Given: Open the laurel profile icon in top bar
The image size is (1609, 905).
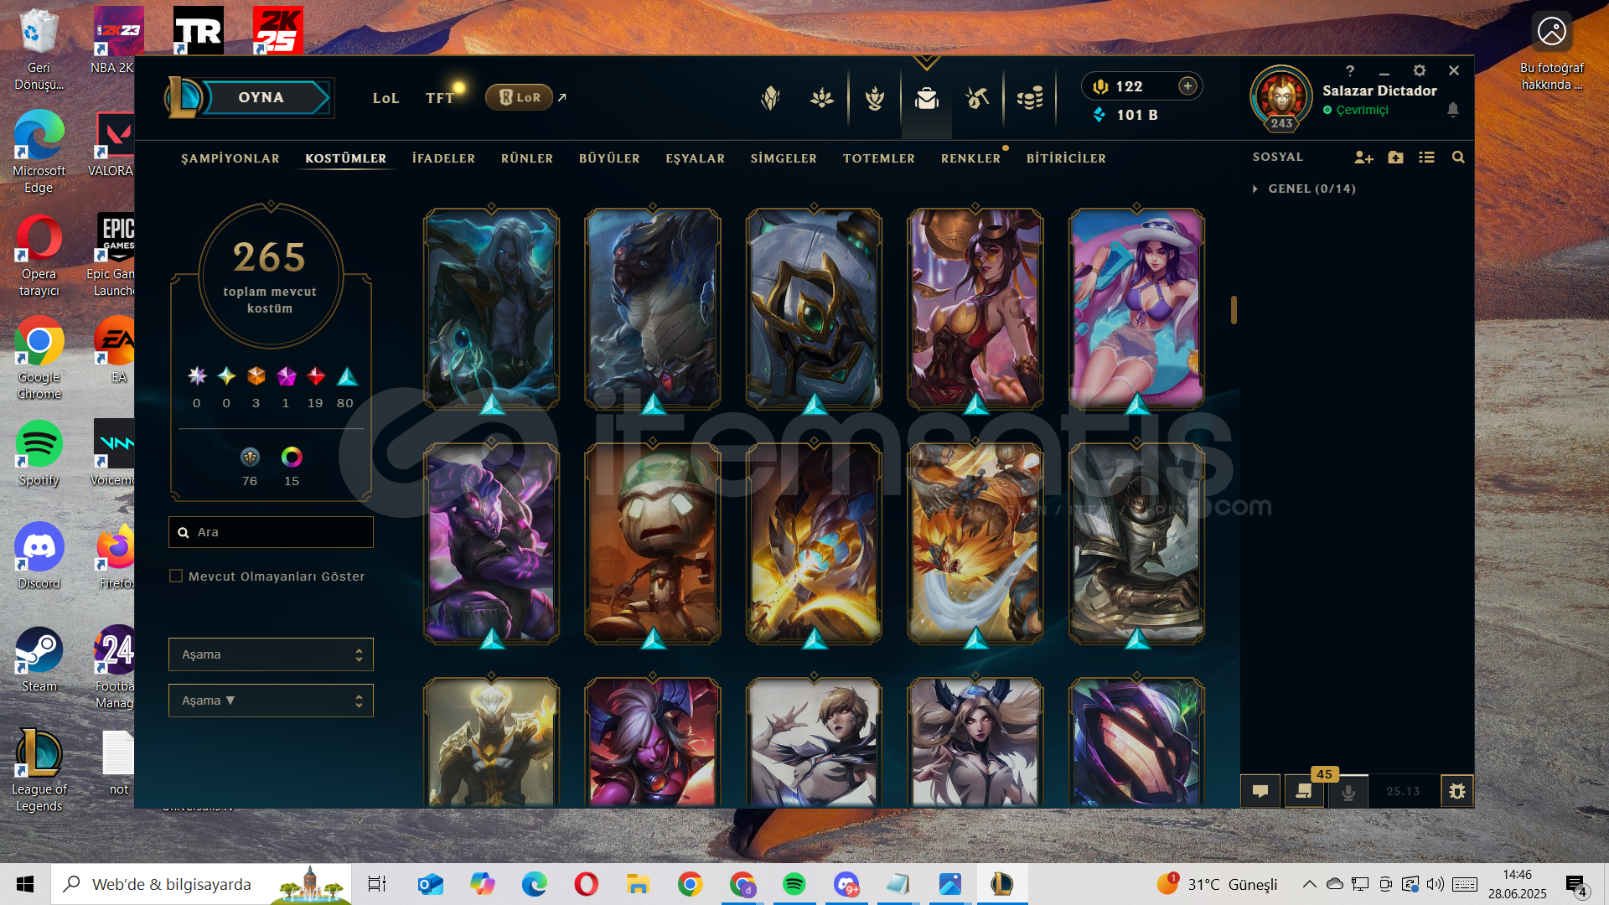Looking at the screenshot, I should pyautogui.click(x=875, y=98).
